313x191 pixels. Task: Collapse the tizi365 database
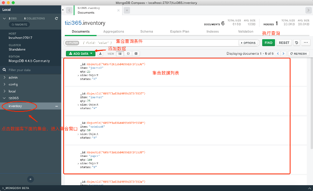pyautogui.click(x=4, y=98)
